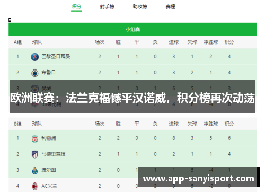This screenshot has width=265, height=192.
Task: Click the B组 column header
Action: pos(17,124)
